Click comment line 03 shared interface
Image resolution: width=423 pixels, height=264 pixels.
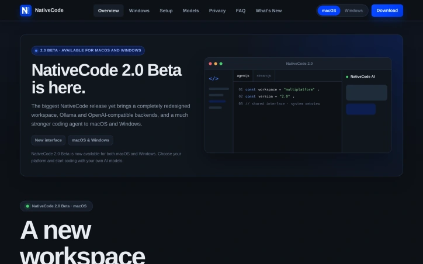(x=279, y=104)
